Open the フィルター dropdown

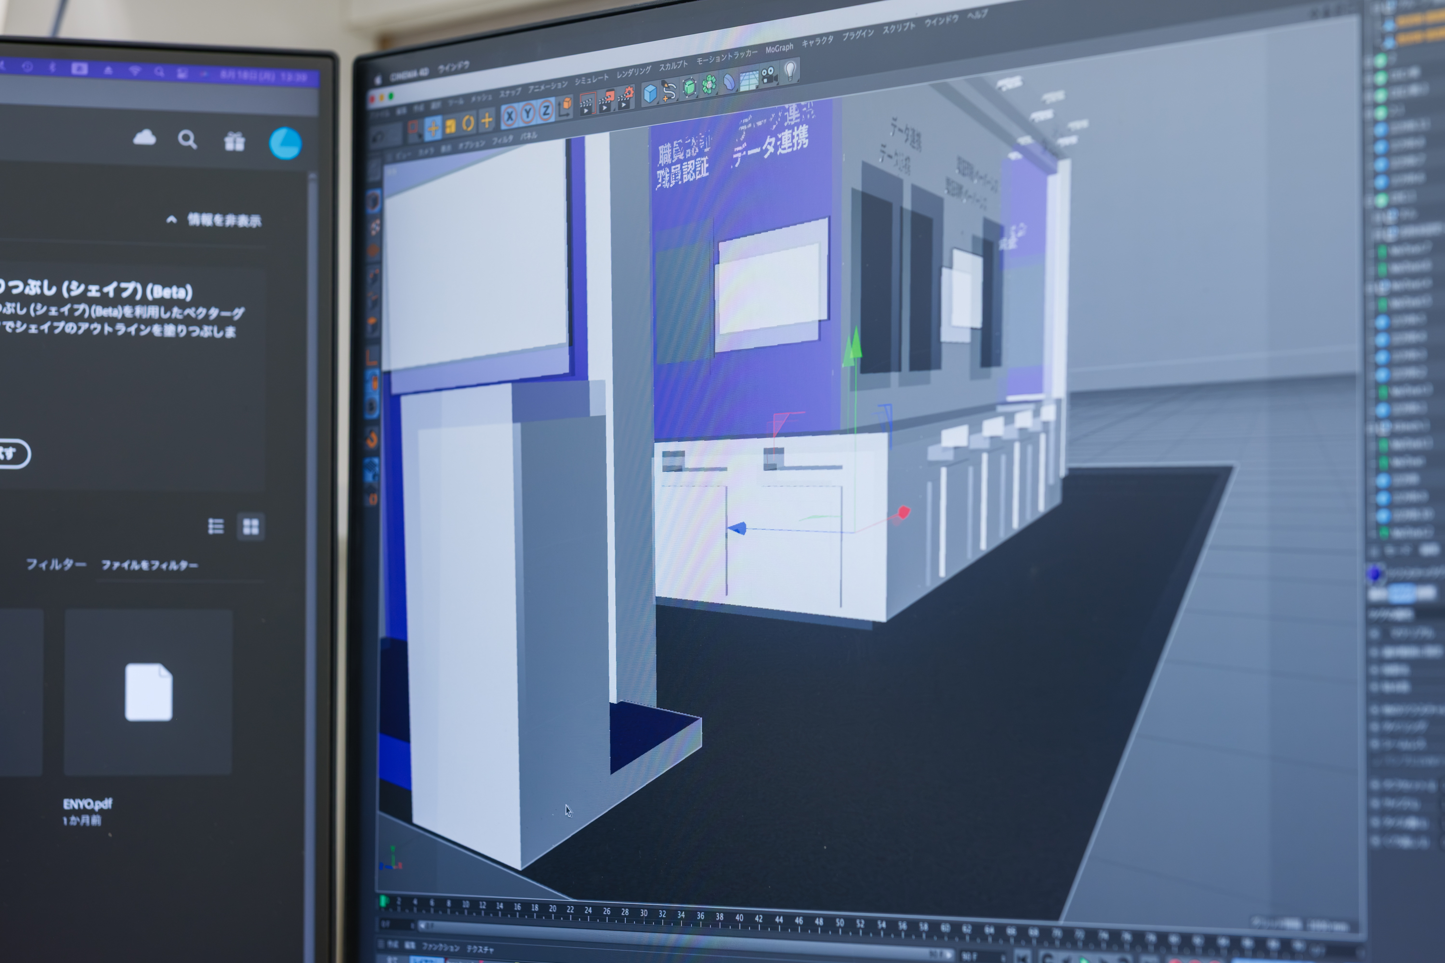point(56,564)
